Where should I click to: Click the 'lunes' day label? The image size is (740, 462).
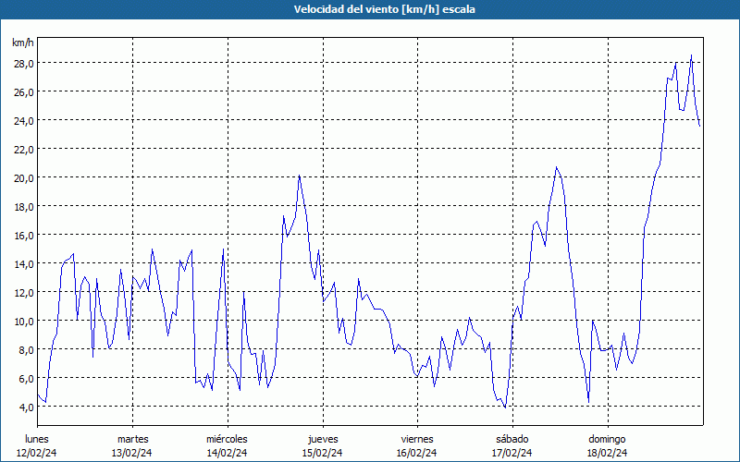37,439
